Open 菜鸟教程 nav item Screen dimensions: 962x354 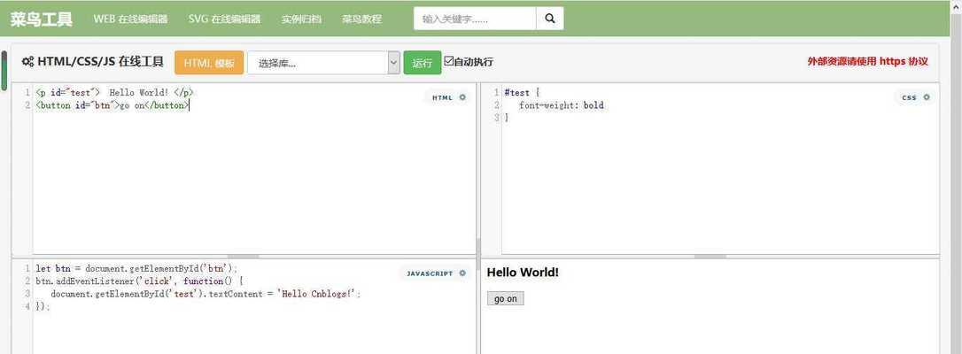pyautogui.click(x=362, y=19)
